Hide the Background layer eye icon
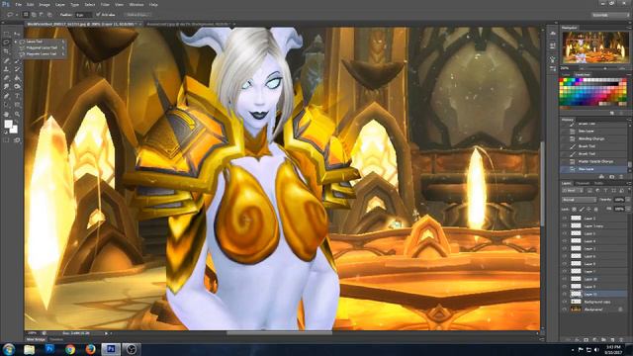The image size is (633, 356). click(x=565, y=310)
